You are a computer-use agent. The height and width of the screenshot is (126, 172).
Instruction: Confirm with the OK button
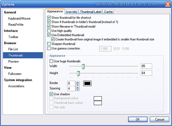click(x=138, y=120)
